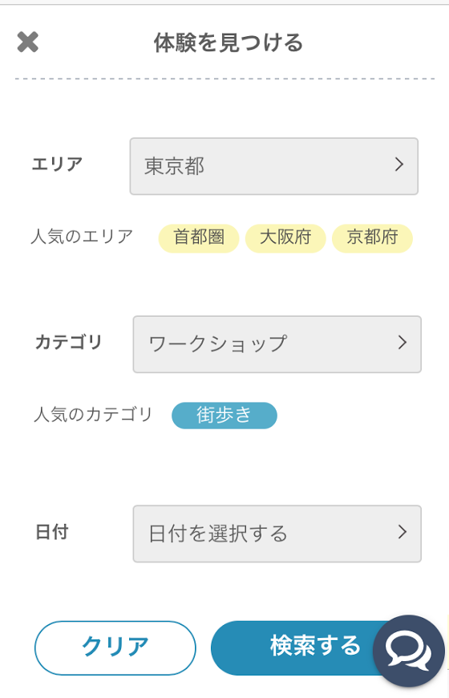This screenshot has height=698, width=449.
Task: Click the chevron arrow in the 東京都 field
Action: (399, 164)
